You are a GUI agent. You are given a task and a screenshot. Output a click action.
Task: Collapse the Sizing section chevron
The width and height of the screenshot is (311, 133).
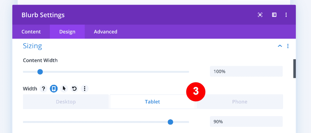pos(280,46)
